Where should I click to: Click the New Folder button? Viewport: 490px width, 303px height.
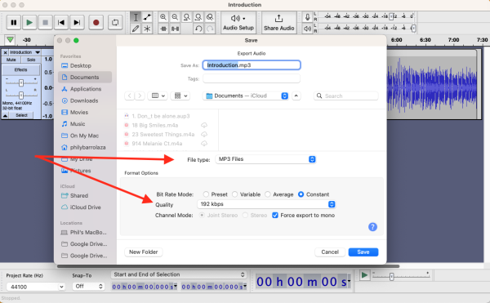click(x=144, y=252)
